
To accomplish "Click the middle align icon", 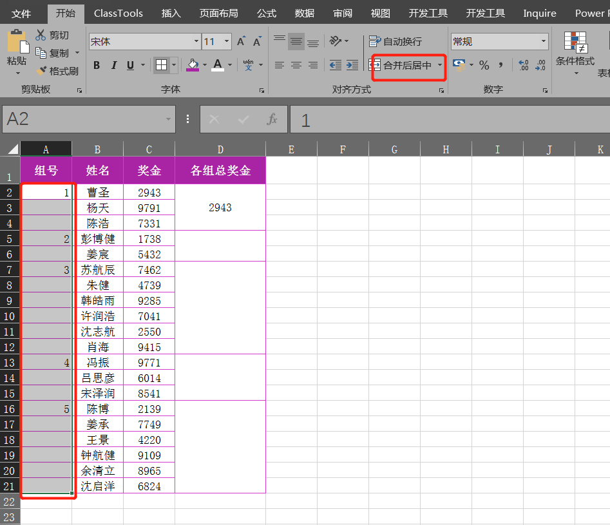I will pyautogui.click(x=296, y=41).
